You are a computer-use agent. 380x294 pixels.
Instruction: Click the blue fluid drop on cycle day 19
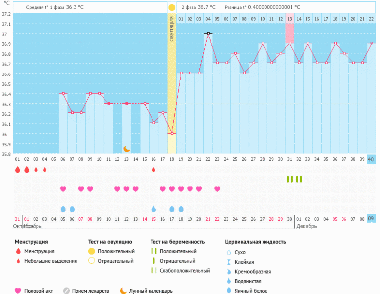click(x=181, y=209)
